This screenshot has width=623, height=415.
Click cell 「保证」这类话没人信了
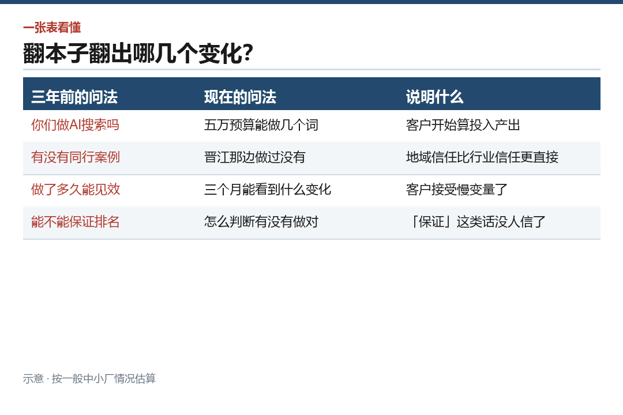point(477,221)
